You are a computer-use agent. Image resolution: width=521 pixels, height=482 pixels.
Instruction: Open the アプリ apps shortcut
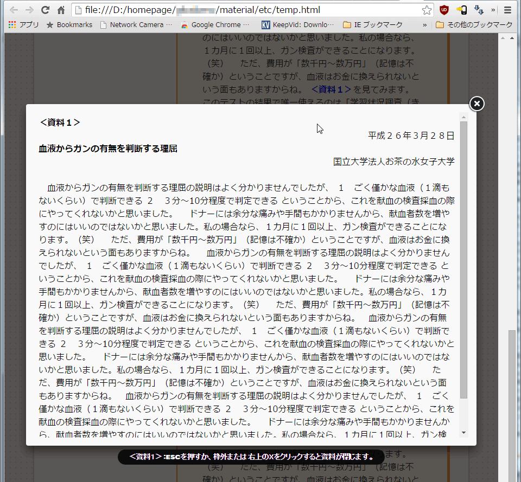point(23,24)
